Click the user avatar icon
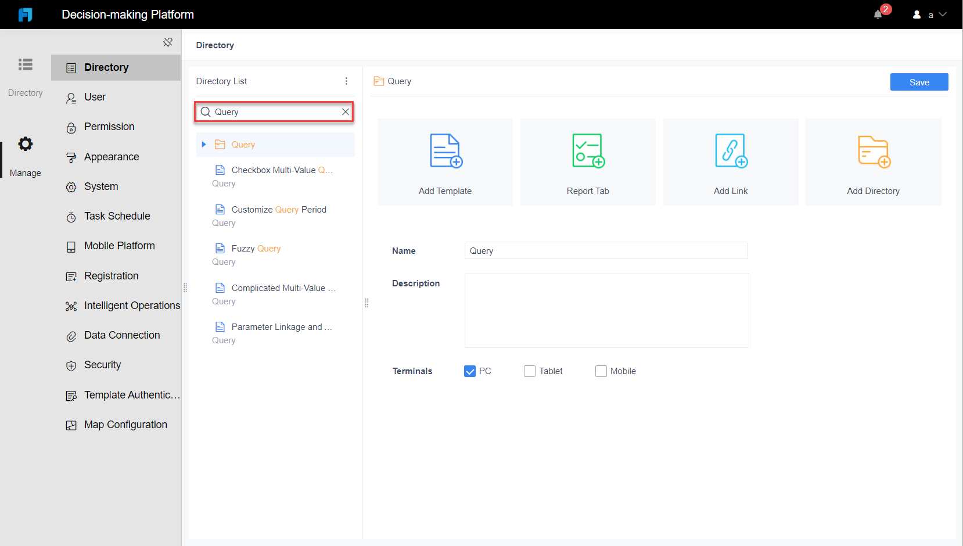The image size is (963, 546). [916, 15]
